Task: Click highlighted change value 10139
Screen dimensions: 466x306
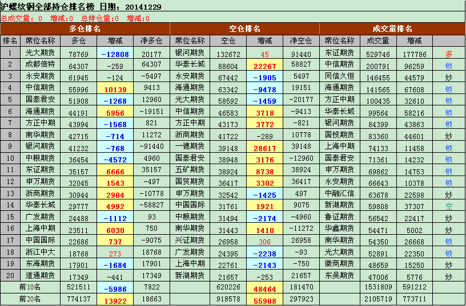Action: (x=115, y=89)
